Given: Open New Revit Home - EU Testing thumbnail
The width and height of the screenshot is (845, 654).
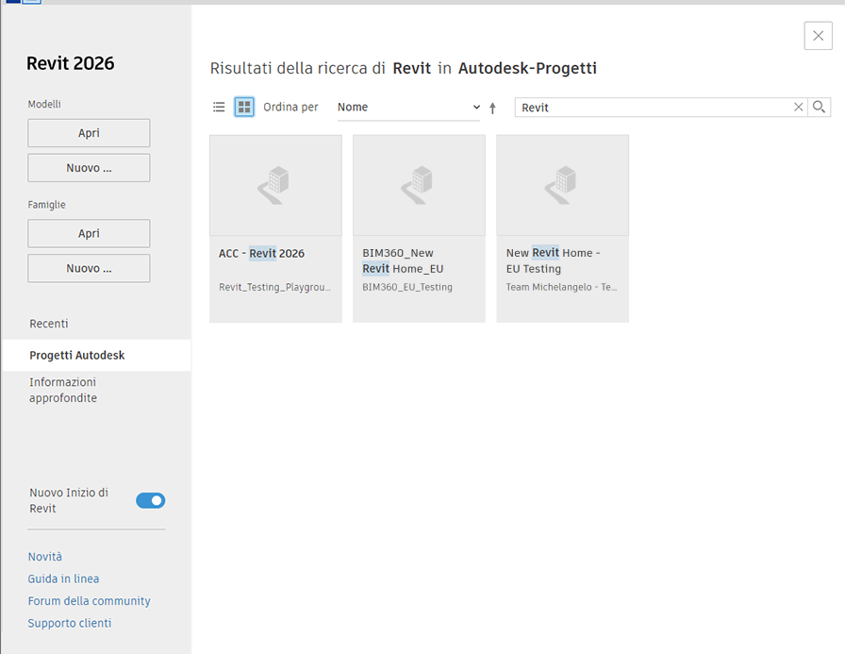Looking at the screenshot, I should 563,185.
